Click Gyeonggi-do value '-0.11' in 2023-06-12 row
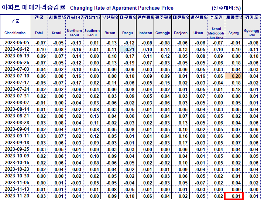Image resolution: width=261 pixels, height=200 pixels. [253, 50]
